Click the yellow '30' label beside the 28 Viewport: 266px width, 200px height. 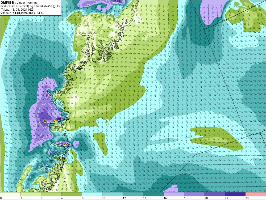click(55, 121)
